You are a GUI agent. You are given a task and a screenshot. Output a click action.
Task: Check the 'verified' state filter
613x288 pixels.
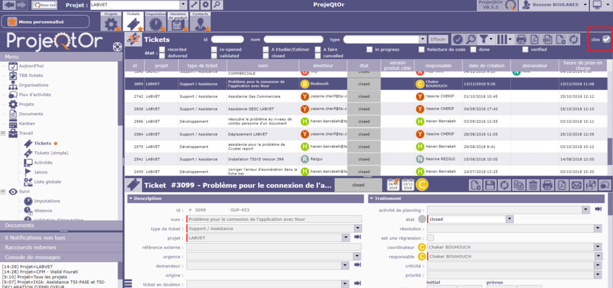coord(526,49)
